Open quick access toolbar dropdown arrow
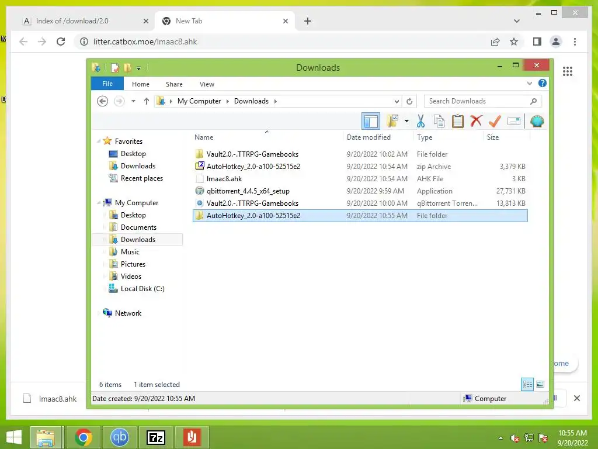598x449 pixels. point(138,68)
